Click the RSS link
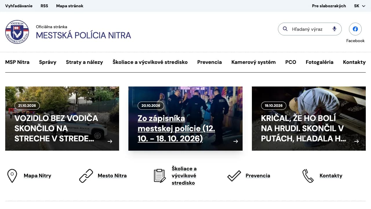This screenshot has width=371, height=209. (44, 6)
